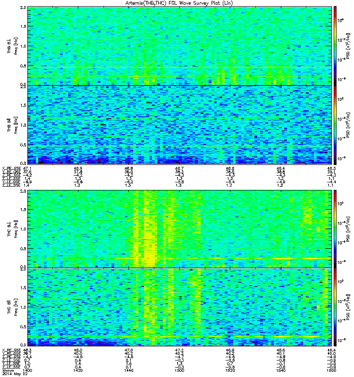Click the PSD color bar beside the THC B-parallel panel
Image resolution: width=354 pixels, height=377 pixels.
tap(335, 307)
